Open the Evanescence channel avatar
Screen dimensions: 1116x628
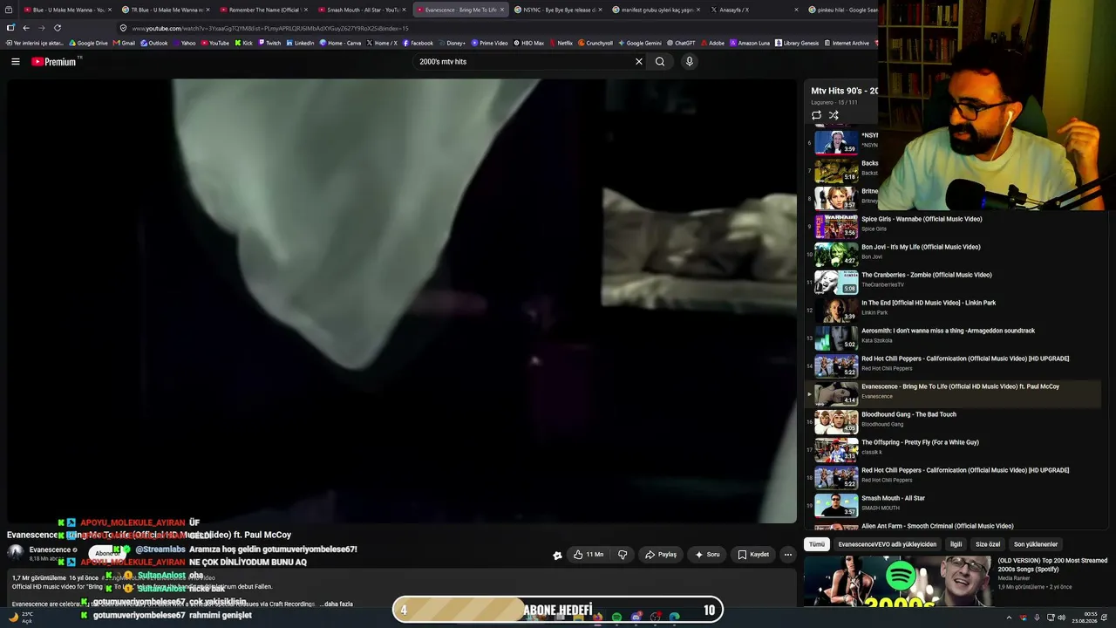(15, 552)
